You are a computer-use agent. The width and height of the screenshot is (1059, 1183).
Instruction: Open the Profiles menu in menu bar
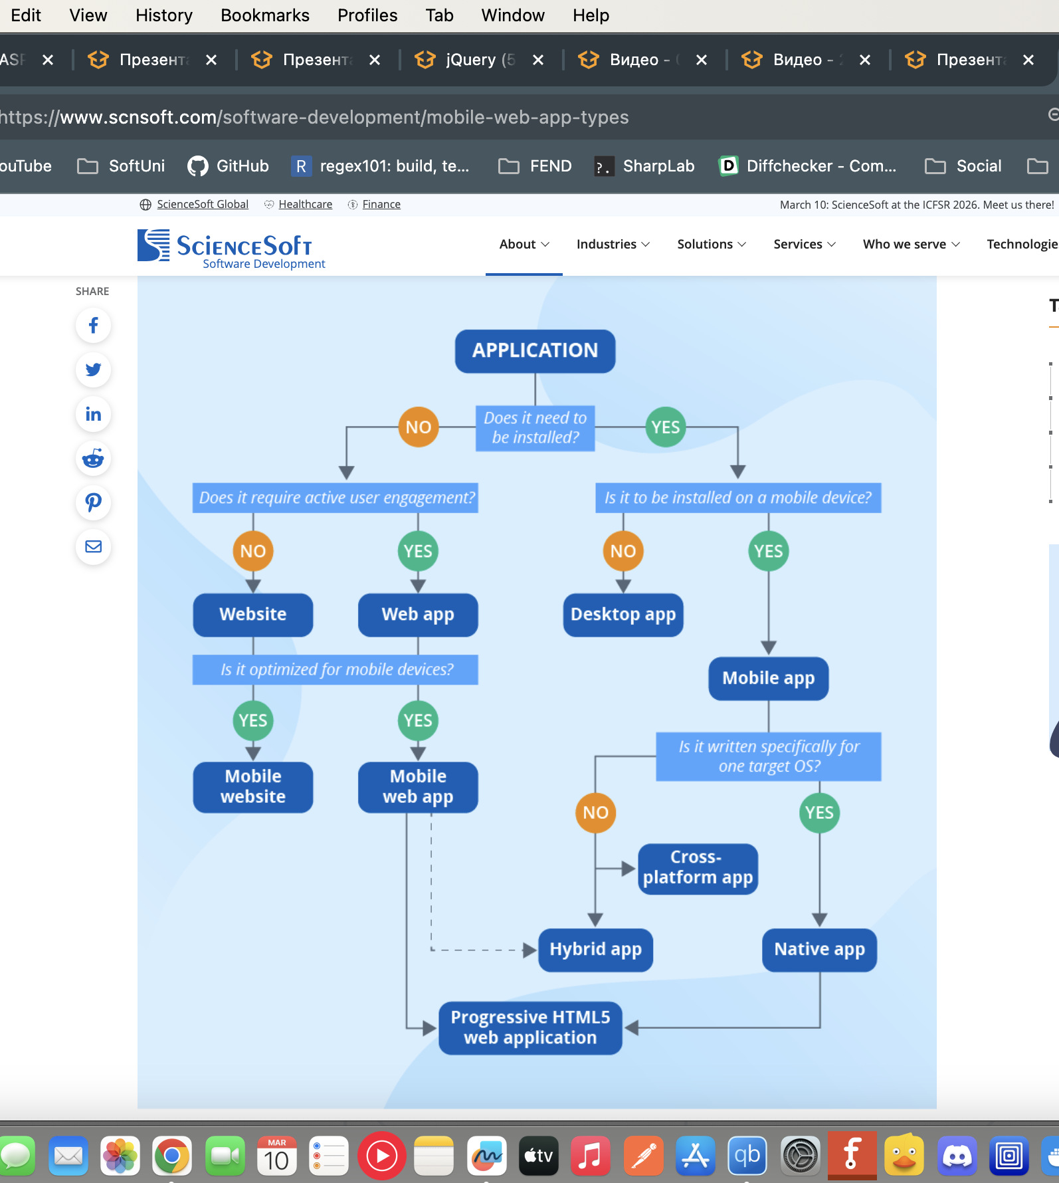(367, 15)
